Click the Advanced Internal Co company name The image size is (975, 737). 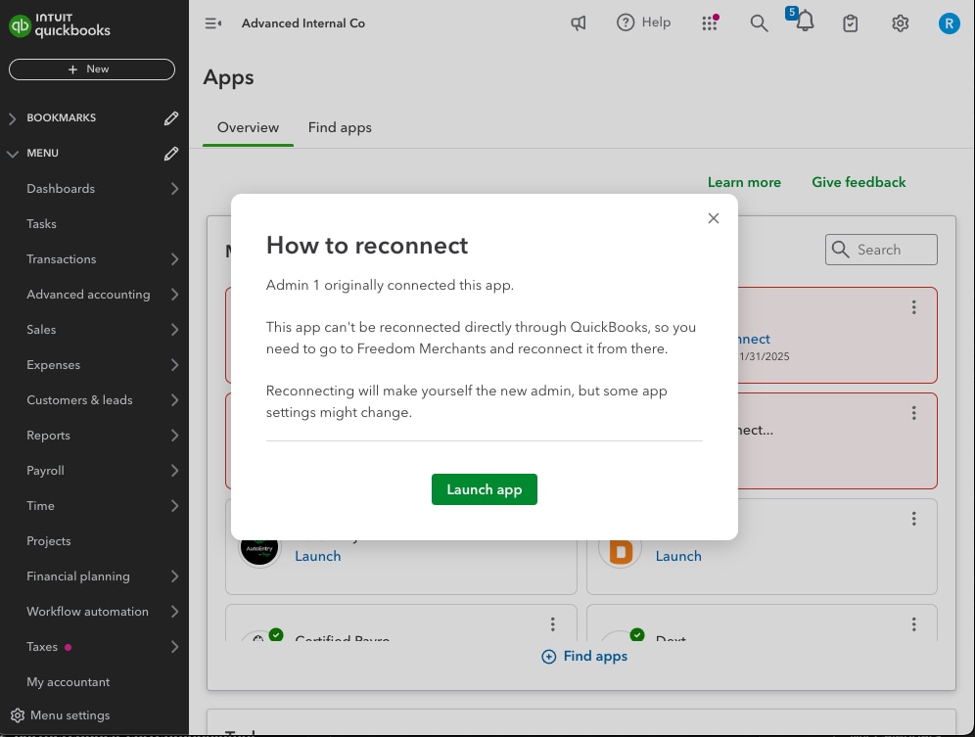(x=303, y=23)
